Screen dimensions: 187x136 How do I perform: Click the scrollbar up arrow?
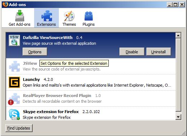pyautogui.click(x=178, y=35)
